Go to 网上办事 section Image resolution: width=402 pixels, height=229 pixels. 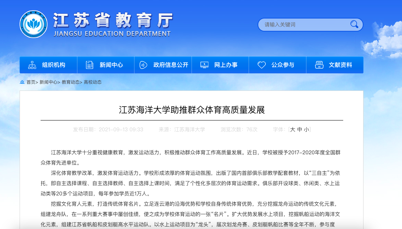(226, 65)
